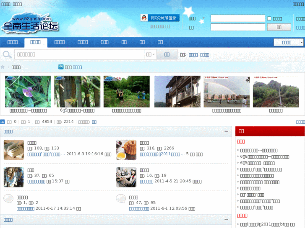Click speech bubble icon of 1-topic forum
The width and height of the screenshot is (305, 228).
tap(8, 199)
